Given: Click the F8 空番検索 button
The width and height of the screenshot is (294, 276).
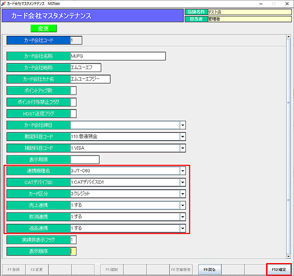Looking at the screenshot, I should [x=181, y=270].
